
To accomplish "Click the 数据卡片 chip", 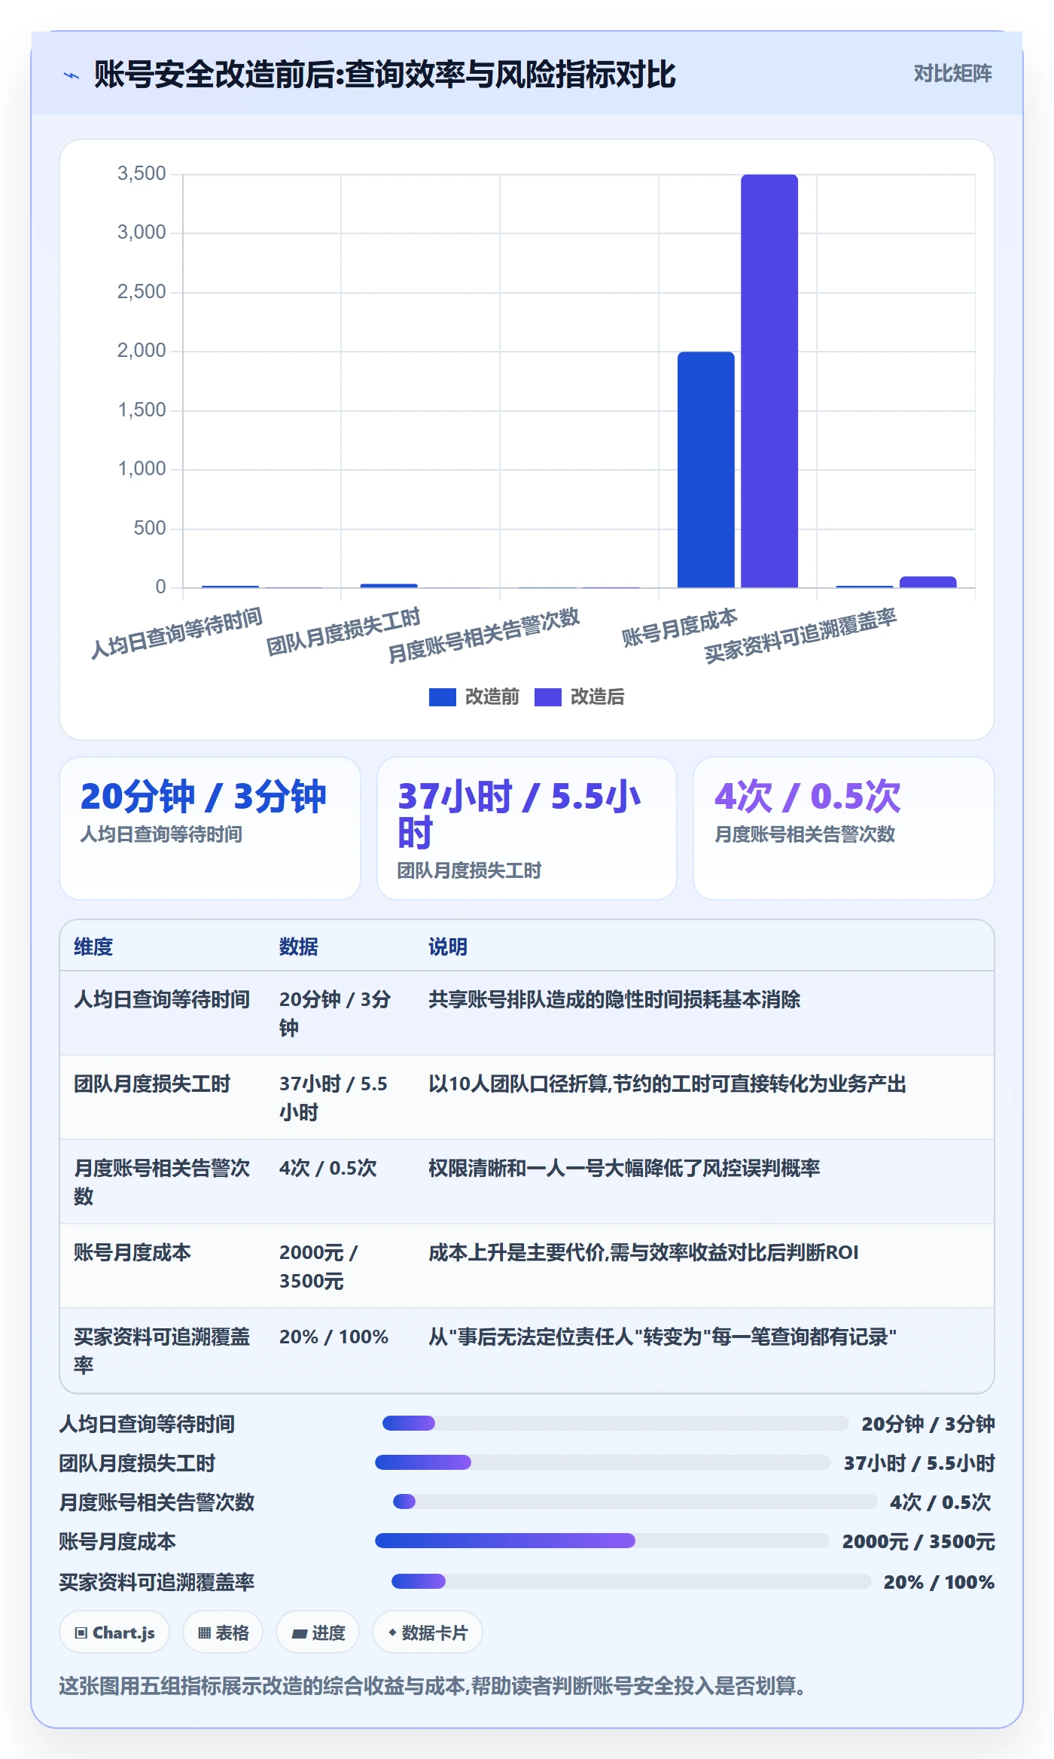I will [428, 1632].
